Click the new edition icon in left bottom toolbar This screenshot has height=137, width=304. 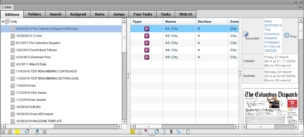point(3,132)
